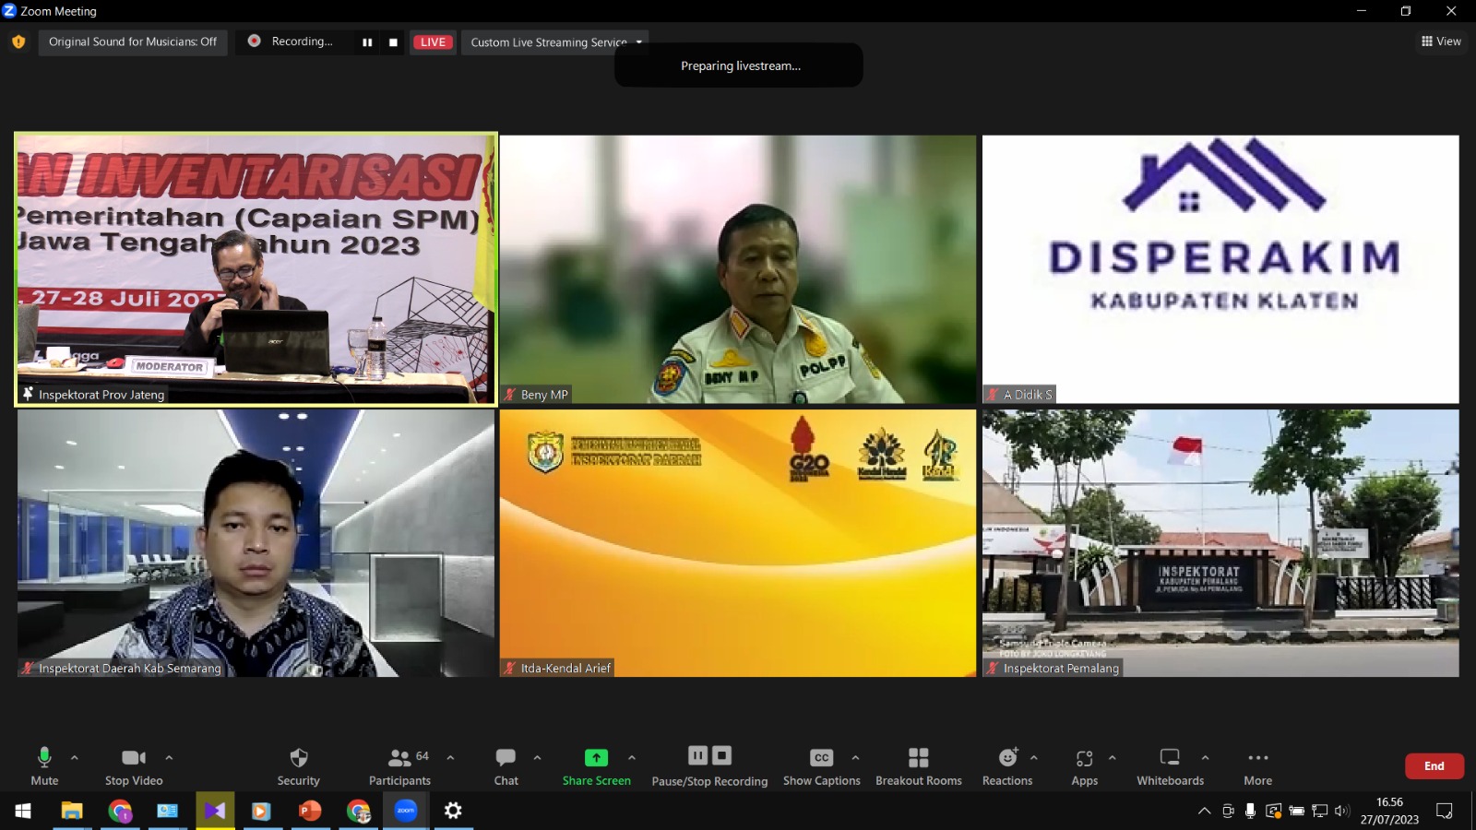This screenshot has height=830, width=1476.
Task: Open first Chrome icon on taskbar
Action: [x=120, y=811]
